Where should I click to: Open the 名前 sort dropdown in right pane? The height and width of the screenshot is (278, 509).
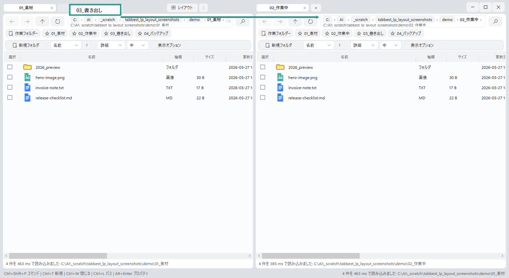[x=319, y=45]
